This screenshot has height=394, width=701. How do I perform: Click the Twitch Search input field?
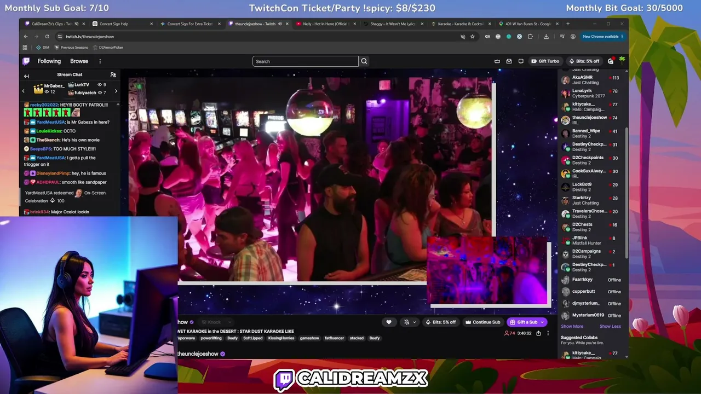tap(306, 61)
